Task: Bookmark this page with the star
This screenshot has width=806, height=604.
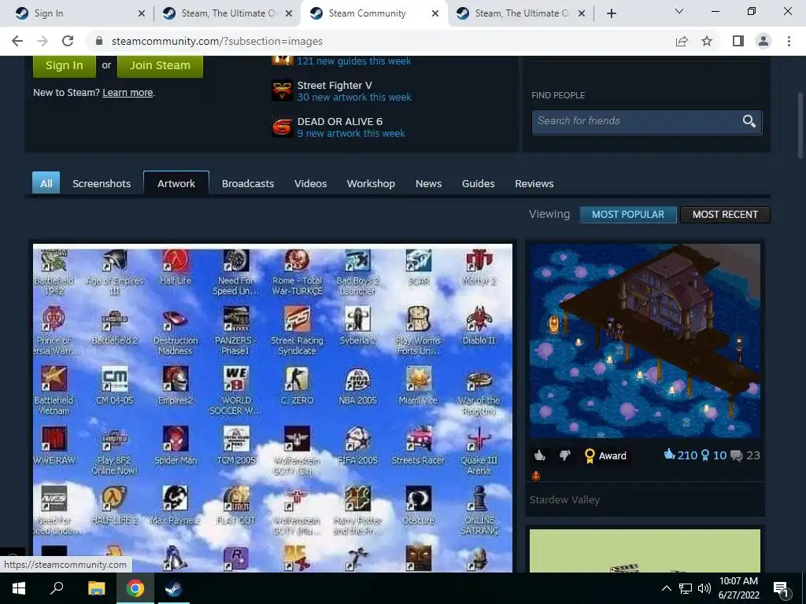Action: click(707, 41)
